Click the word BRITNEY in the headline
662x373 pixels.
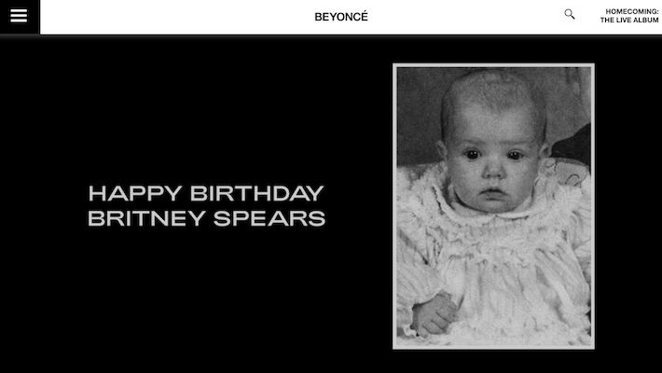(146, 218)
